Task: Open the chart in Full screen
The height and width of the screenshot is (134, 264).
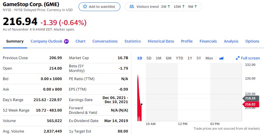Action: [248, 58]
